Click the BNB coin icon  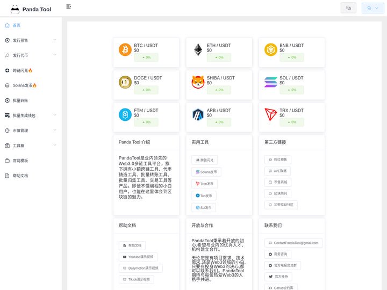pyautogui.click(x=271, y=49)
